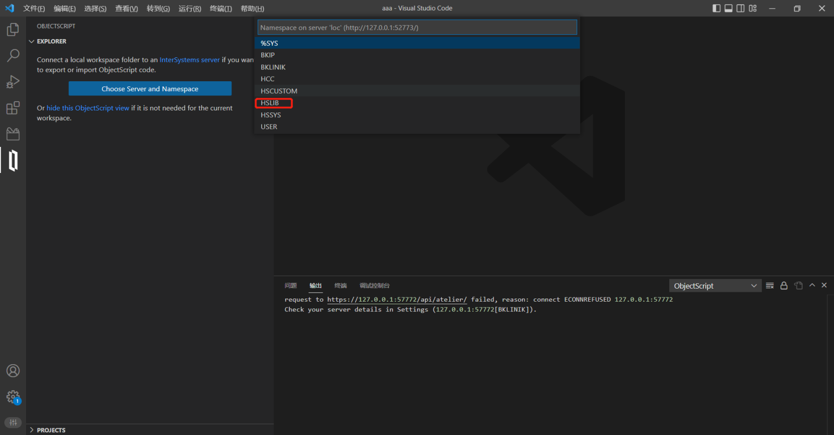Collapse the EXPLORER section
Image resolution: width=834 pixels, height=435 pixels.
pyautogui.click(x=51, y=41)
